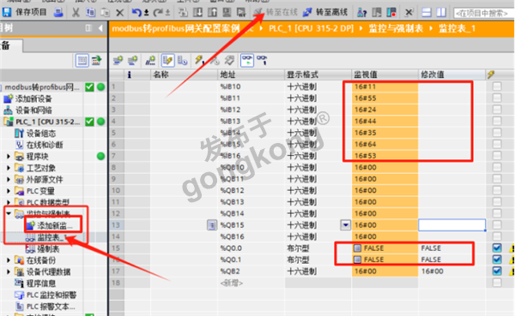Click the Save project label
The width and height of the screenshot is (515, 316).
point(31,13)
